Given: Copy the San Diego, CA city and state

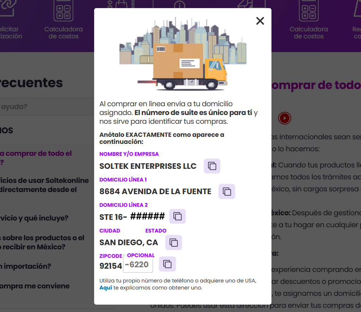Looking at the screenshot, I should pyautogui.click(x=173, y=242).
